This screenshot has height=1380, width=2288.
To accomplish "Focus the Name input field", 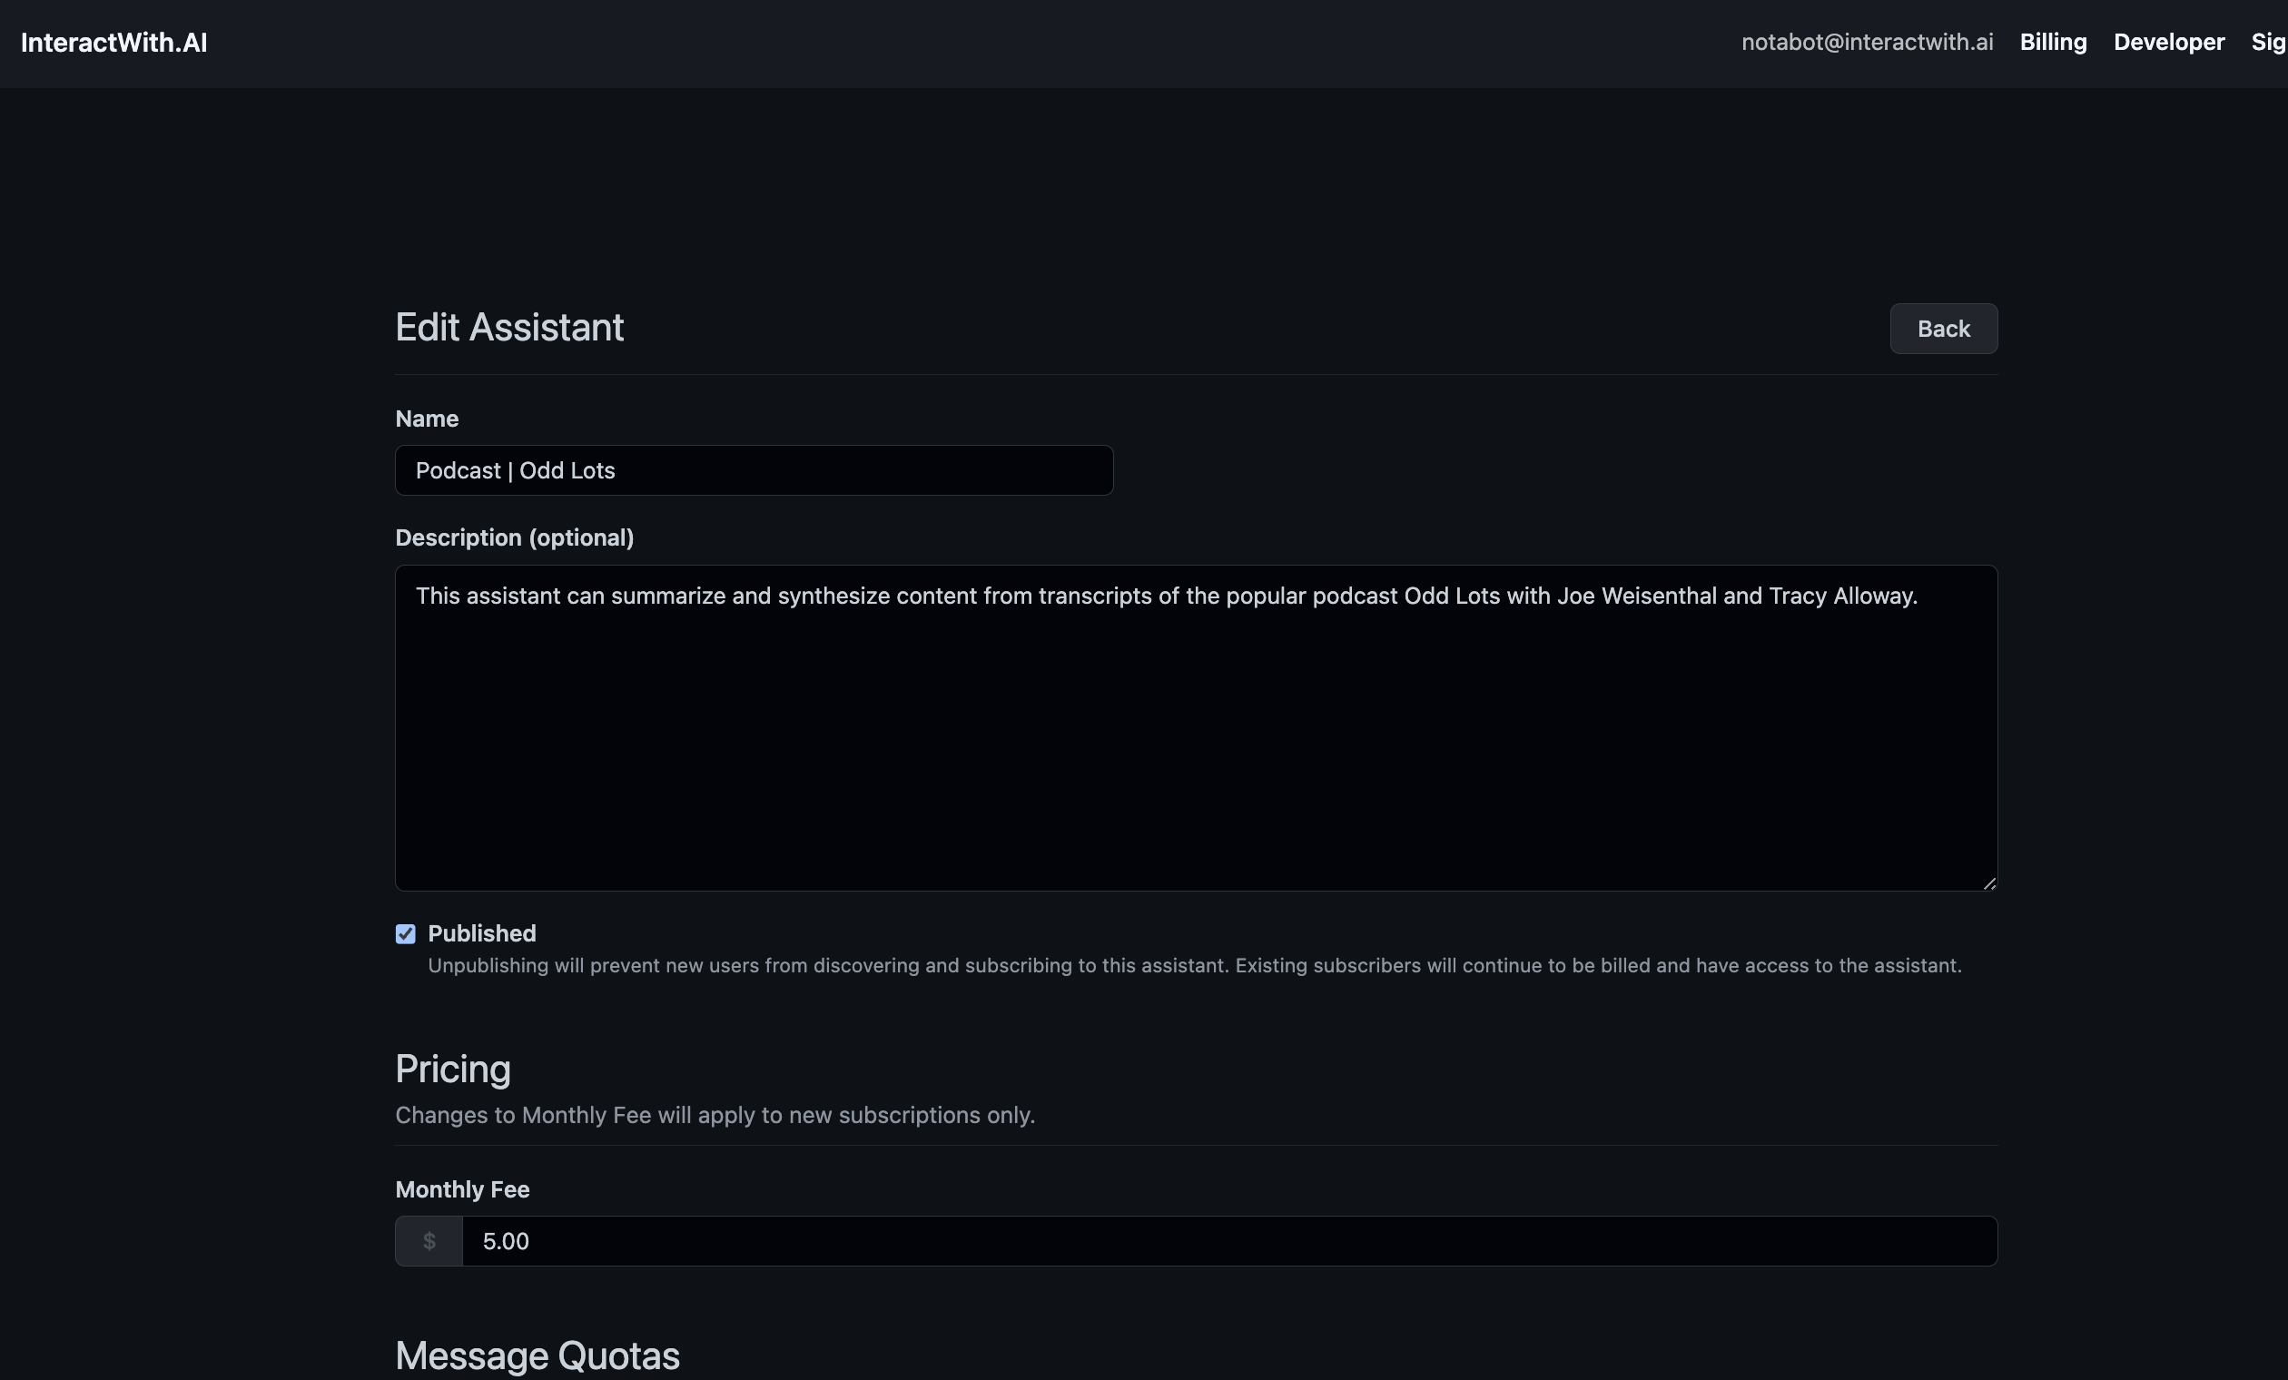I will pyautogui.click(x=753, y=471).
